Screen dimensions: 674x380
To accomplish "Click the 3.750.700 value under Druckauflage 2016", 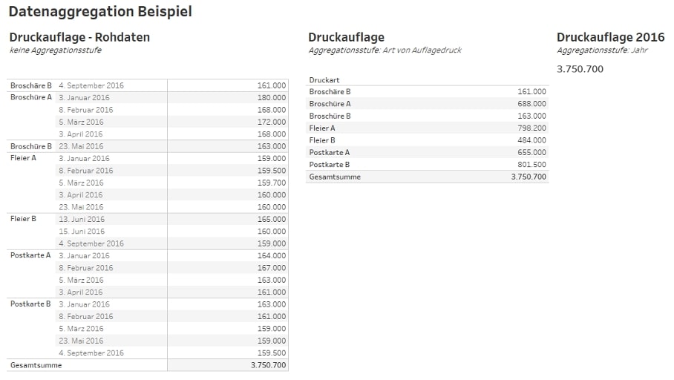I will tap(580, 69).
